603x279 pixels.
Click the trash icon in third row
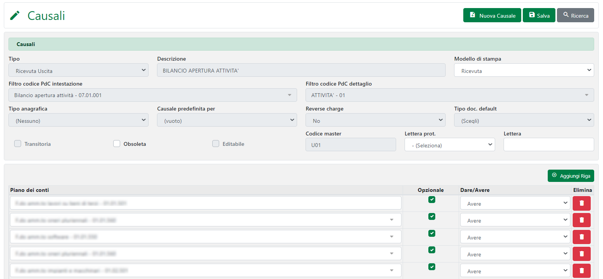pyautogui.click(x=581, y=237)
